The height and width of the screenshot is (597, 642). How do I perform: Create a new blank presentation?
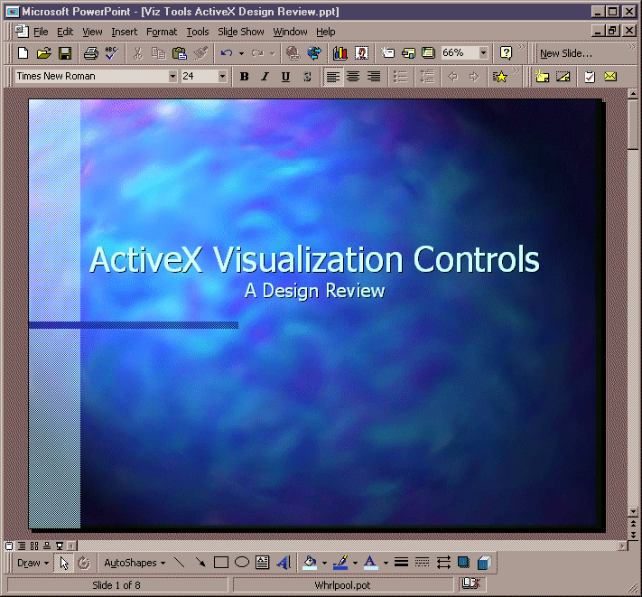pyautogui.click(x=23, y=52)
